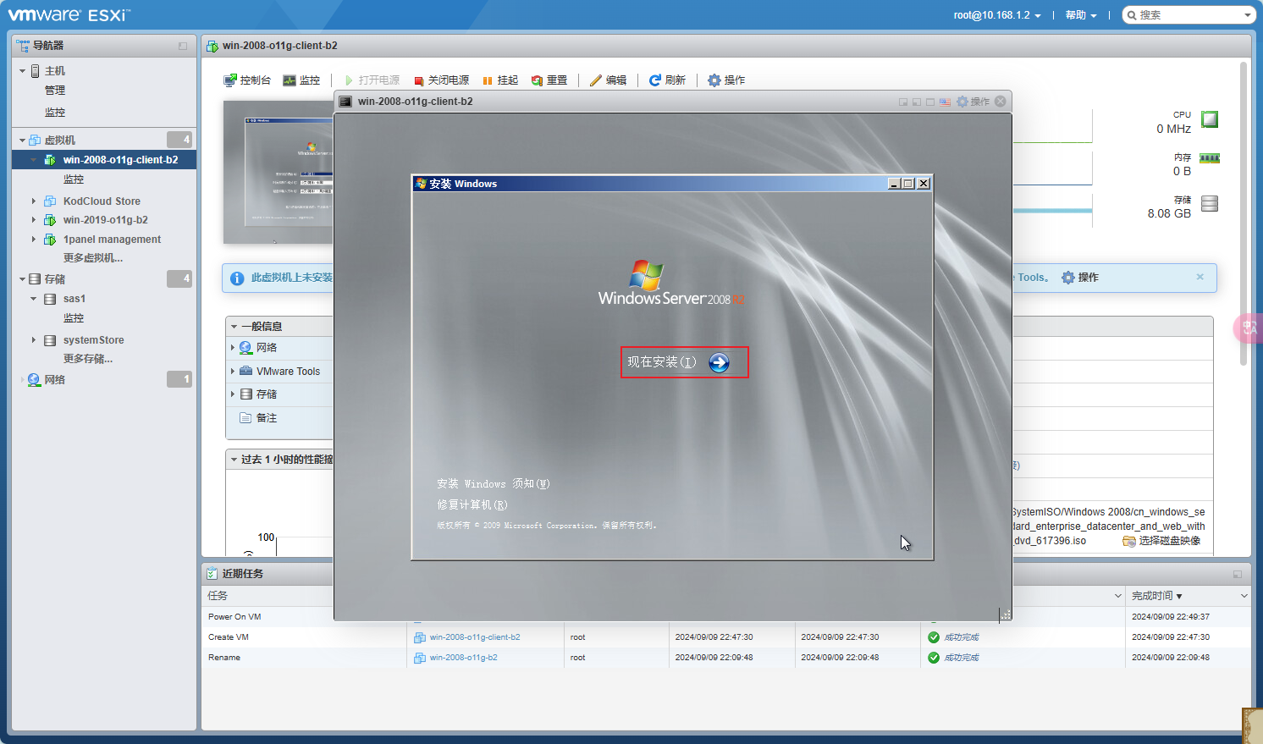The width and height of the screenshot is (1263, 744).
Task: Click 现在安装 to start Windows installation
Action: 684,362
